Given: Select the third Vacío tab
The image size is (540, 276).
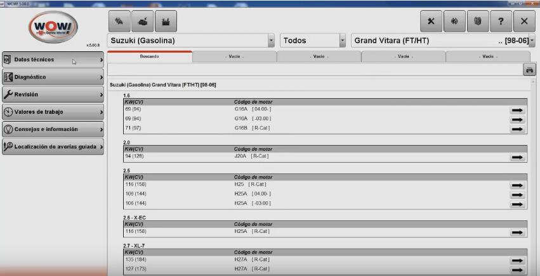Looking at the screenshot, I should click(x=404, y=56).
